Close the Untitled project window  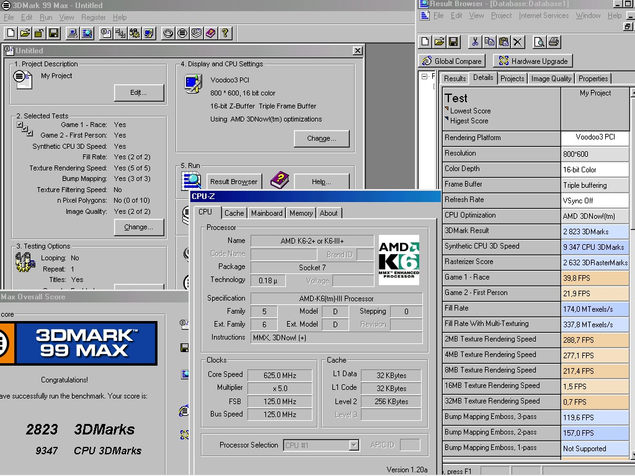357,51
